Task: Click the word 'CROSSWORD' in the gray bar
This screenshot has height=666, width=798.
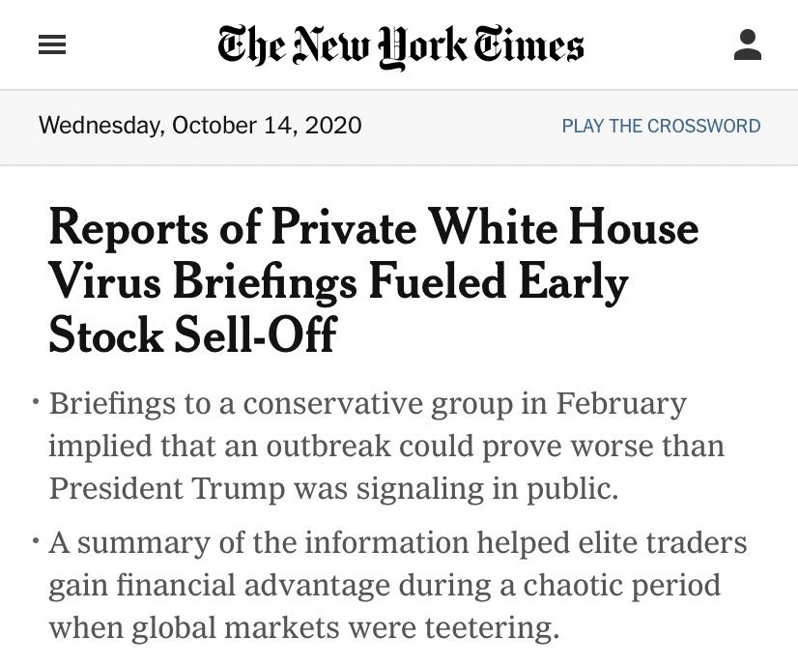Action: pyautogui.click(x=704, y=126)
